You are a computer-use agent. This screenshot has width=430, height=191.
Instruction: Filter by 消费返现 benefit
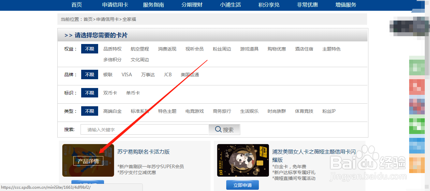(167, 49)
